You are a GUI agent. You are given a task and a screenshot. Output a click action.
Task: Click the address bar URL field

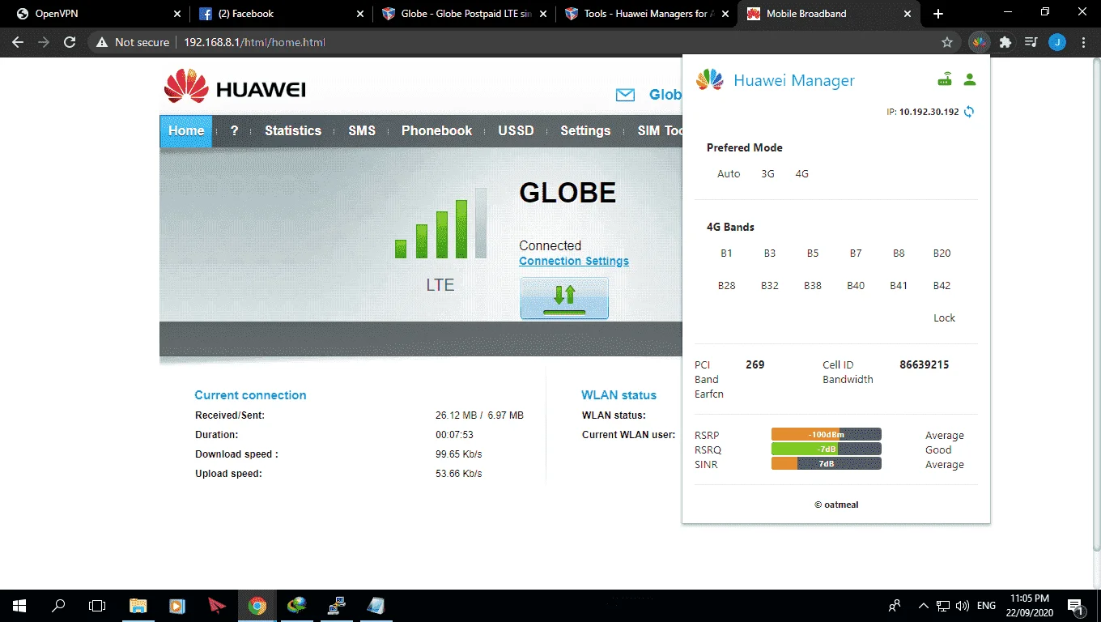click(x=526, y=42)
